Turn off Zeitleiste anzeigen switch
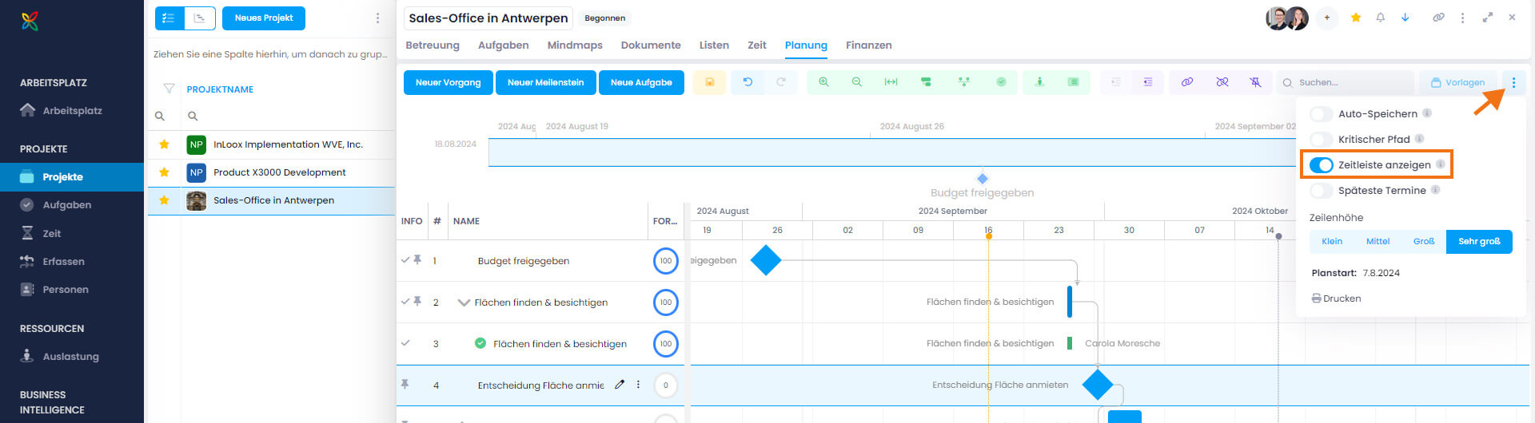 pos(1322,165)
